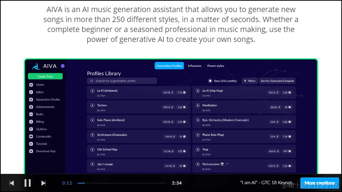Select the Fantasywave profile name

click(x=211, y=164)
